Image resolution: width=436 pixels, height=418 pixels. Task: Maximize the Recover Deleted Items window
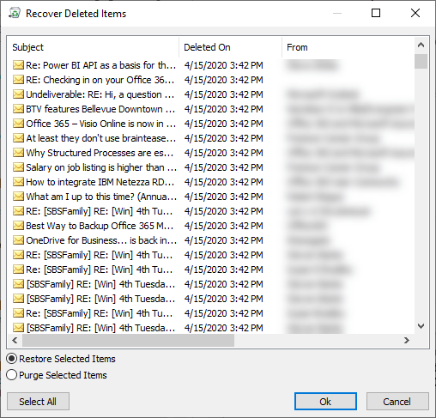tap(376, 13)
